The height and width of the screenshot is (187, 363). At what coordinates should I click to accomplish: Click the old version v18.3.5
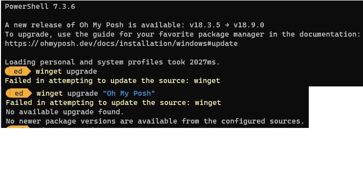pos(205,25)
